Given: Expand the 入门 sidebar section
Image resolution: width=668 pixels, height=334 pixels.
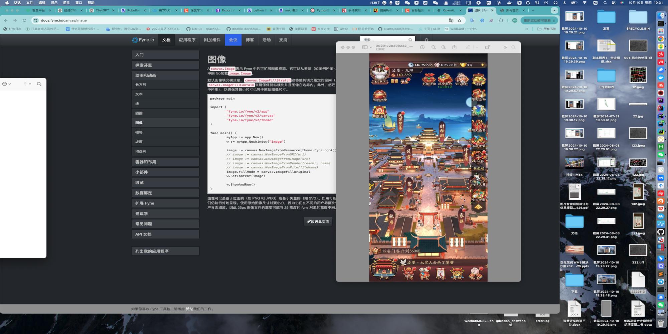Looking at the screenshot, I should tap(165, 55).
